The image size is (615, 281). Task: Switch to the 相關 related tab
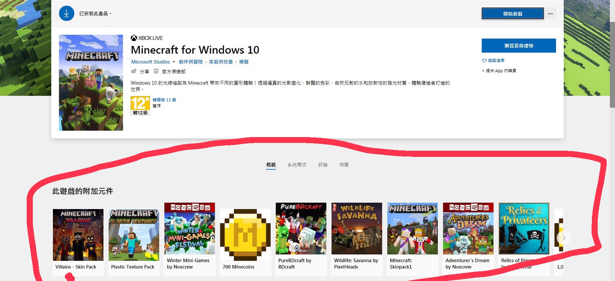(x=344, y=165)
